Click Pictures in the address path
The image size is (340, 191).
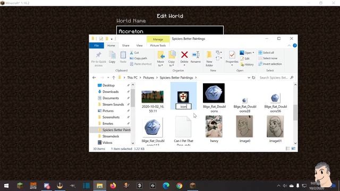tap(149, 77)
